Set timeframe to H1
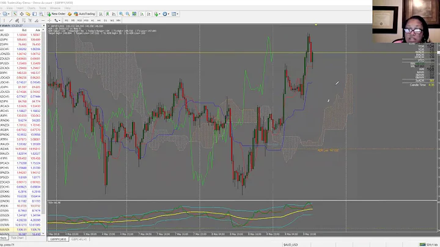The width and height of the screenshot is (440, 247). click(x=93, y=21)
